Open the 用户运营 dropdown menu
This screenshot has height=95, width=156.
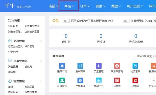[135, 6]
